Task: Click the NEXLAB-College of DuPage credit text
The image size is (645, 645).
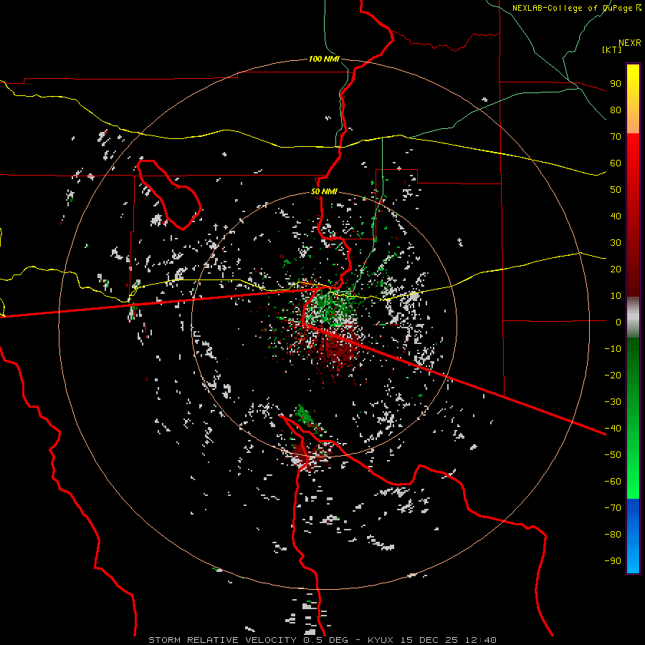Action: 576,8
